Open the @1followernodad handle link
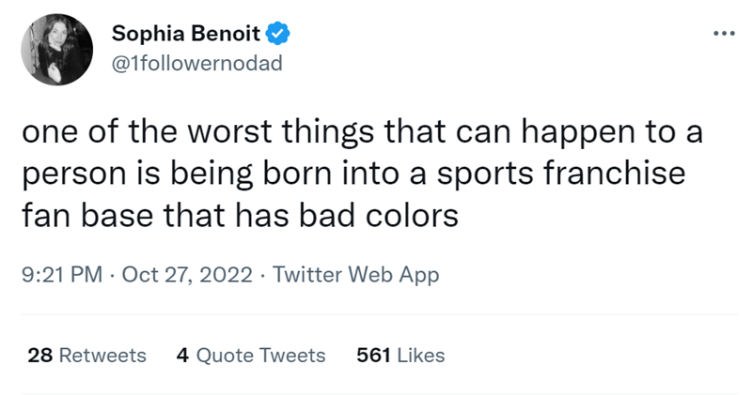 (196, 63)
